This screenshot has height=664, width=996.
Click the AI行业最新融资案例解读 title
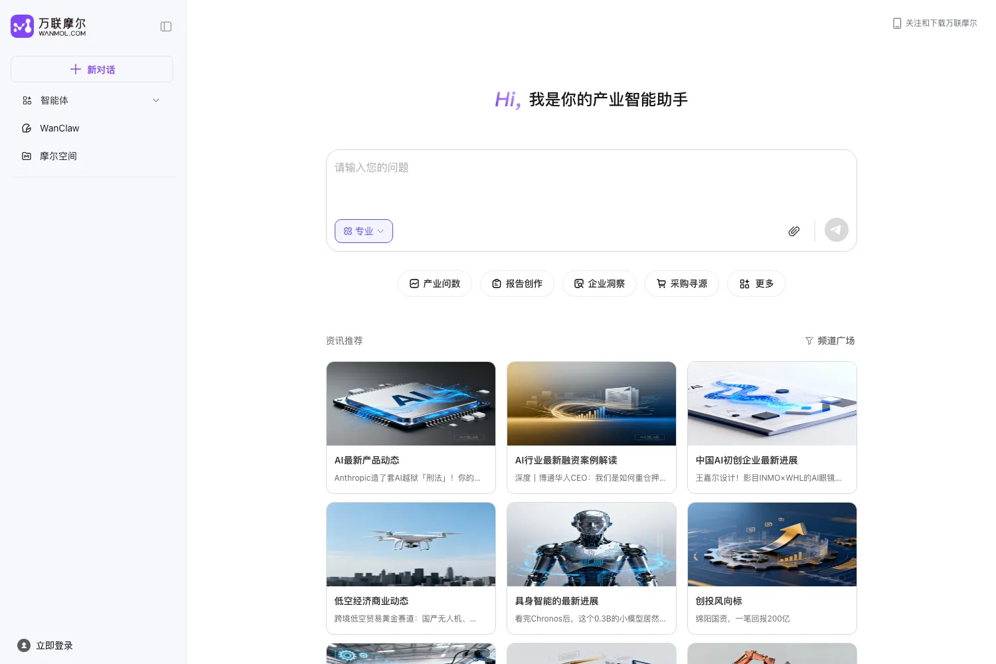point(566,460)
